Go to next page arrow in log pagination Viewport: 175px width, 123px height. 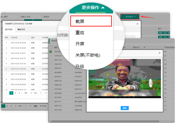[x=31, y=93]
